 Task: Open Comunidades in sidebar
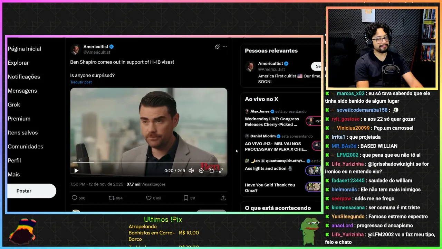coord(25,147)
